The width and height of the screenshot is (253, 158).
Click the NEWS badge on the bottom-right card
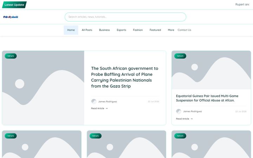pyautogui.click(x=180, y=136)
